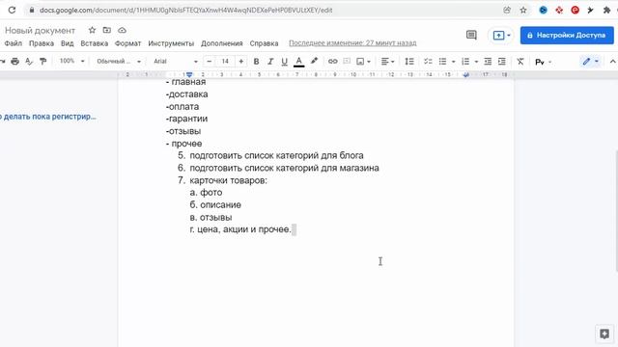Open the Вставка menu
Image resolution: width=618 pixels, height=347 pixels.
coord(95,43)
